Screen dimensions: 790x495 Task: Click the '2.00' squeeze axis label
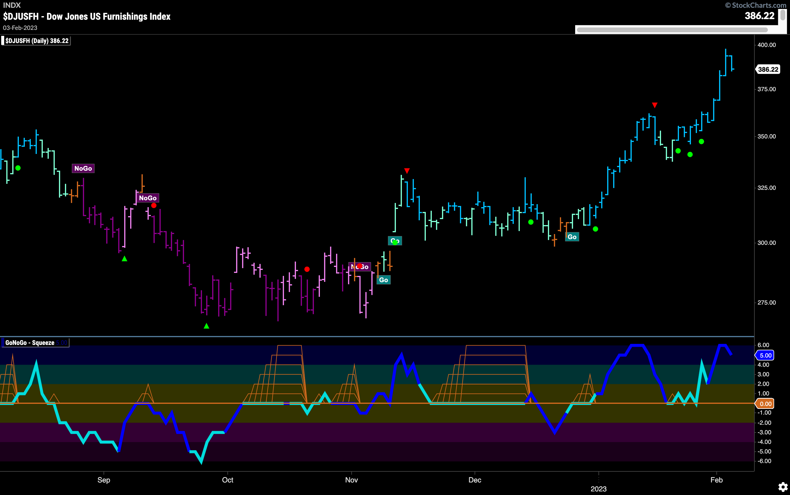point(763,384)
